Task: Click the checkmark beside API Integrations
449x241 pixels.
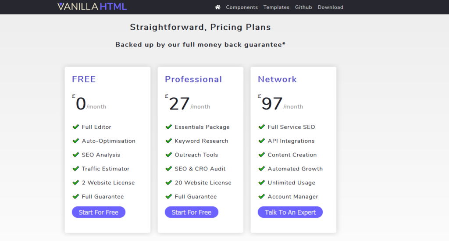Action: (x=261, y=141)
